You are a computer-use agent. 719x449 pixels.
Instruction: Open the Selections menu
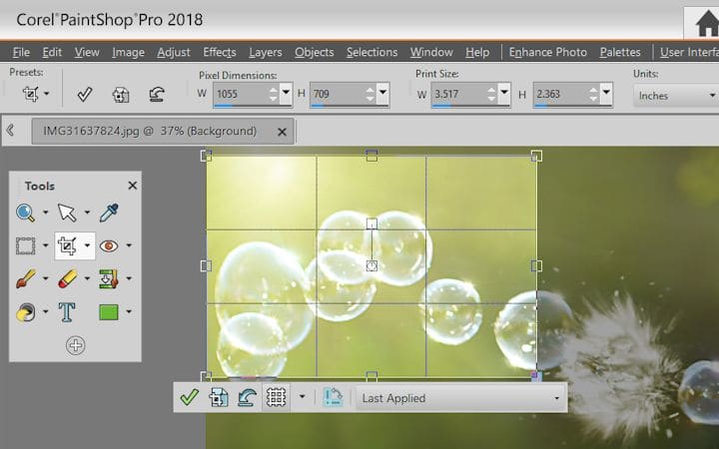(x=371, y=52)
